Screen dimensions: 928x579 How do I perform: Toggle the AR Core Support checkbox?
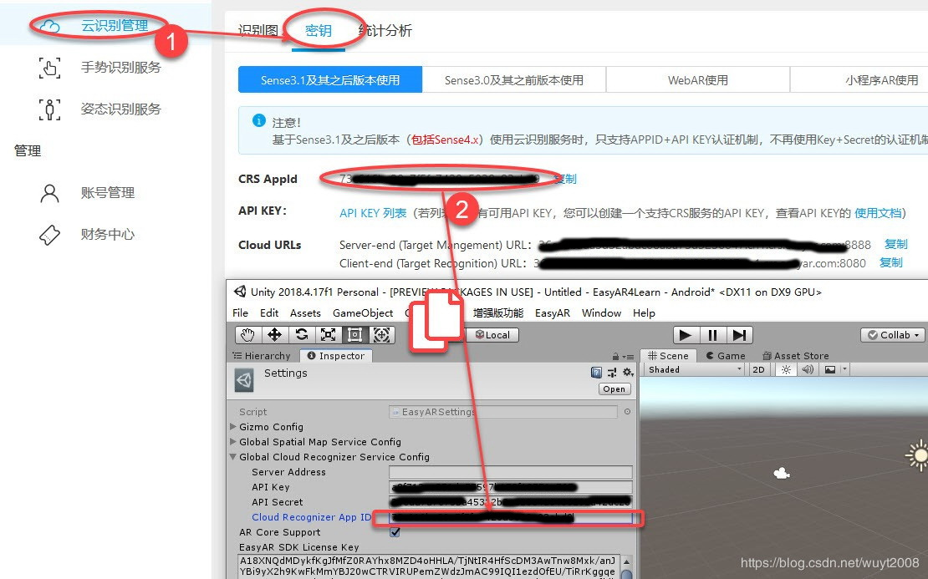[x=395, y=532]
